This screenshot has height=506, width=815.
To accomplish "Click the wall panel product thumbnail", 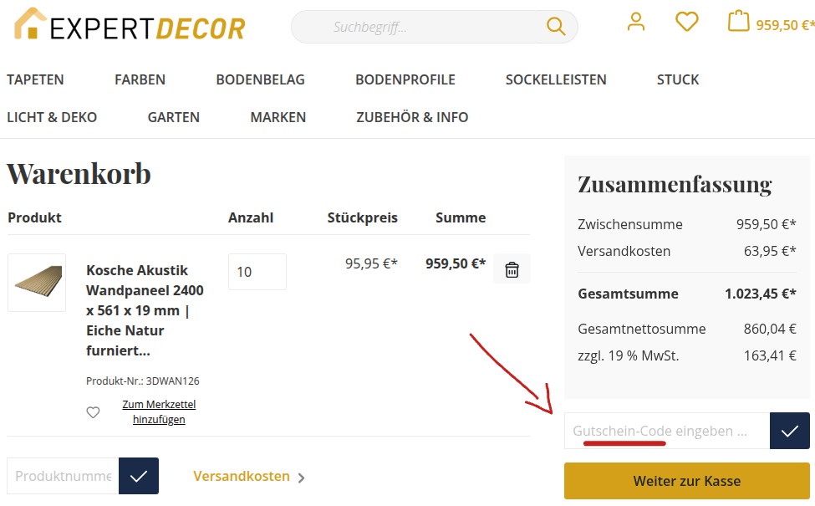I will [36, 283].
